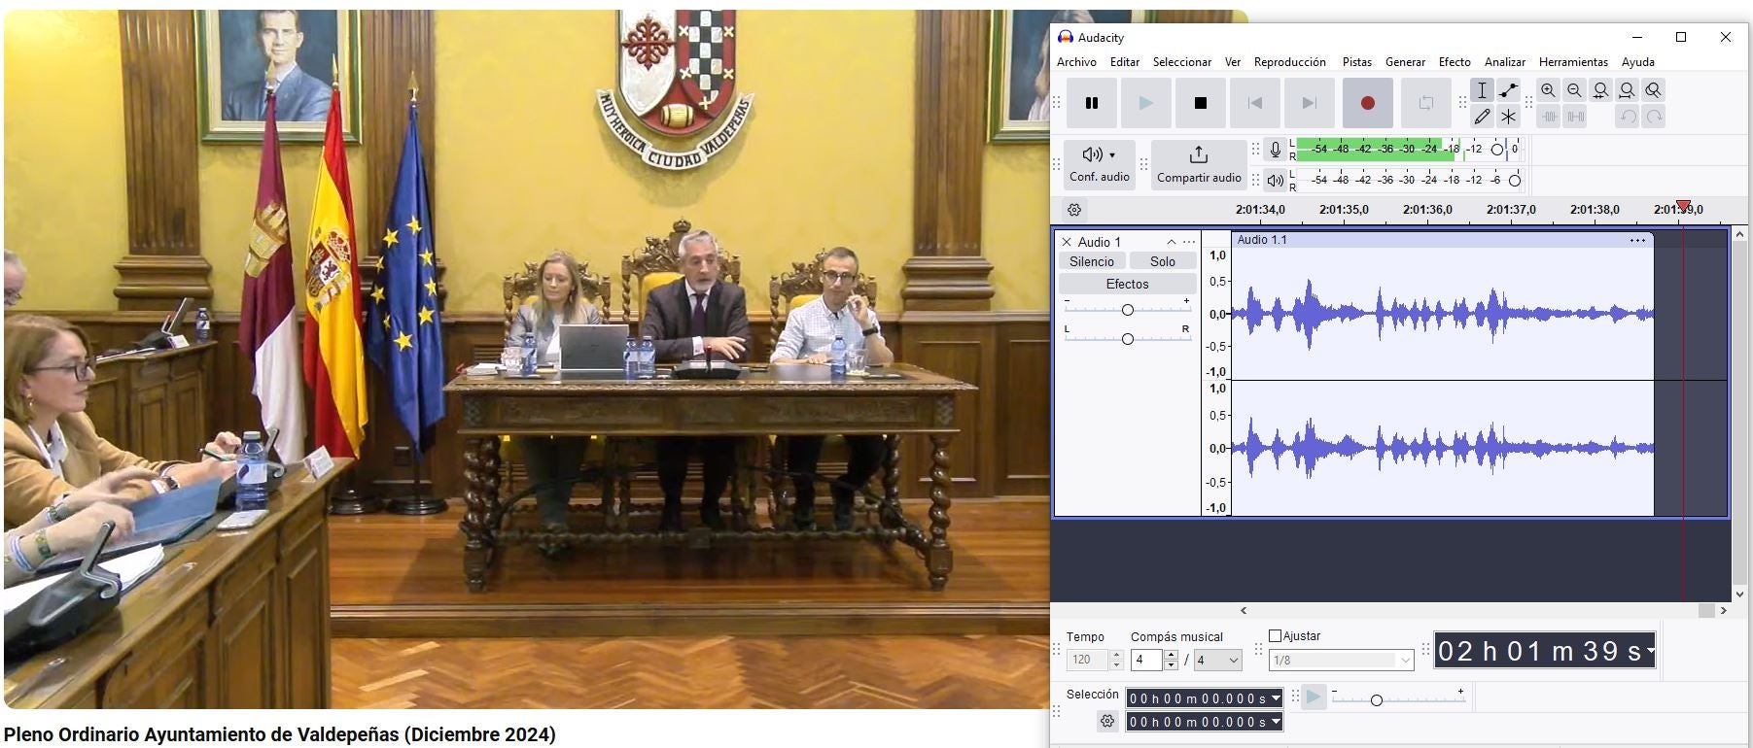Open the Generar menu

(x=1405, y=62)
